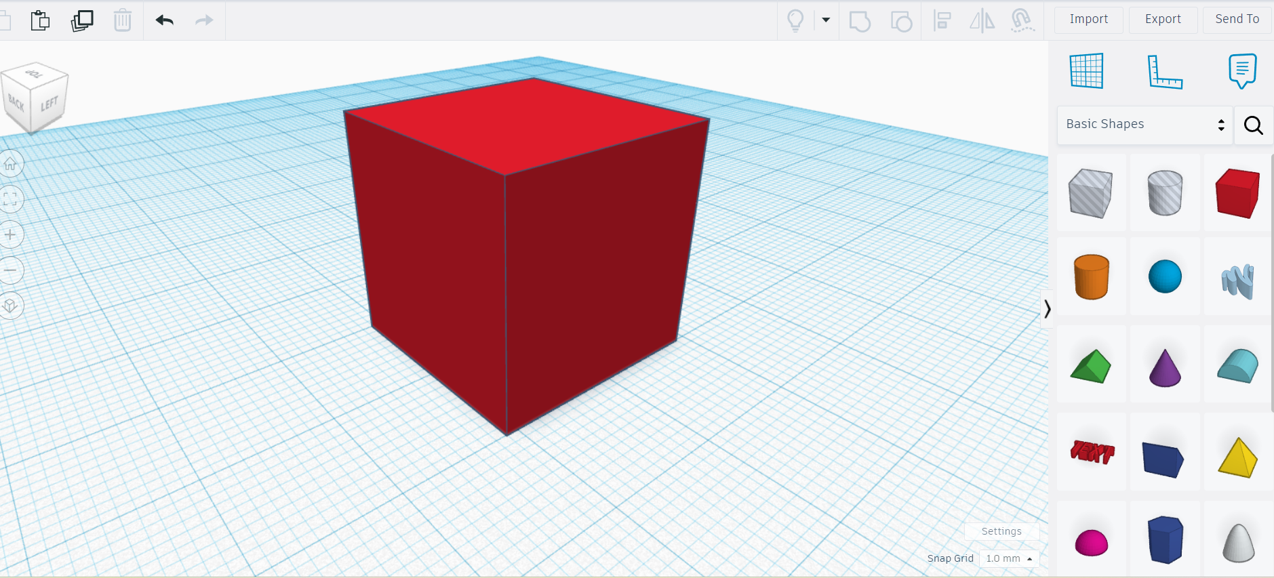The width and height of the screenshot is (1274, 578).
Task: Click the LEFT face of view cube
Action: point(49,104)
